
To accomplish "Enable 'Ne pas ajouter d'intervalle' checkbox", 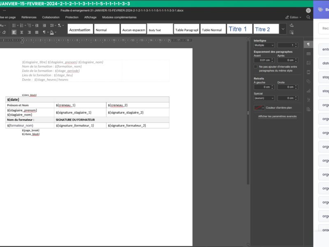I will tap(255, 67).
